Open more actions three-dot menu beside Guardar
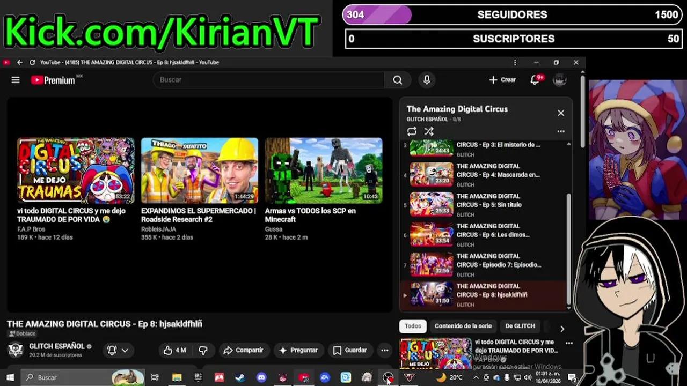Screen dimensions: 687x386 point(385,350)
